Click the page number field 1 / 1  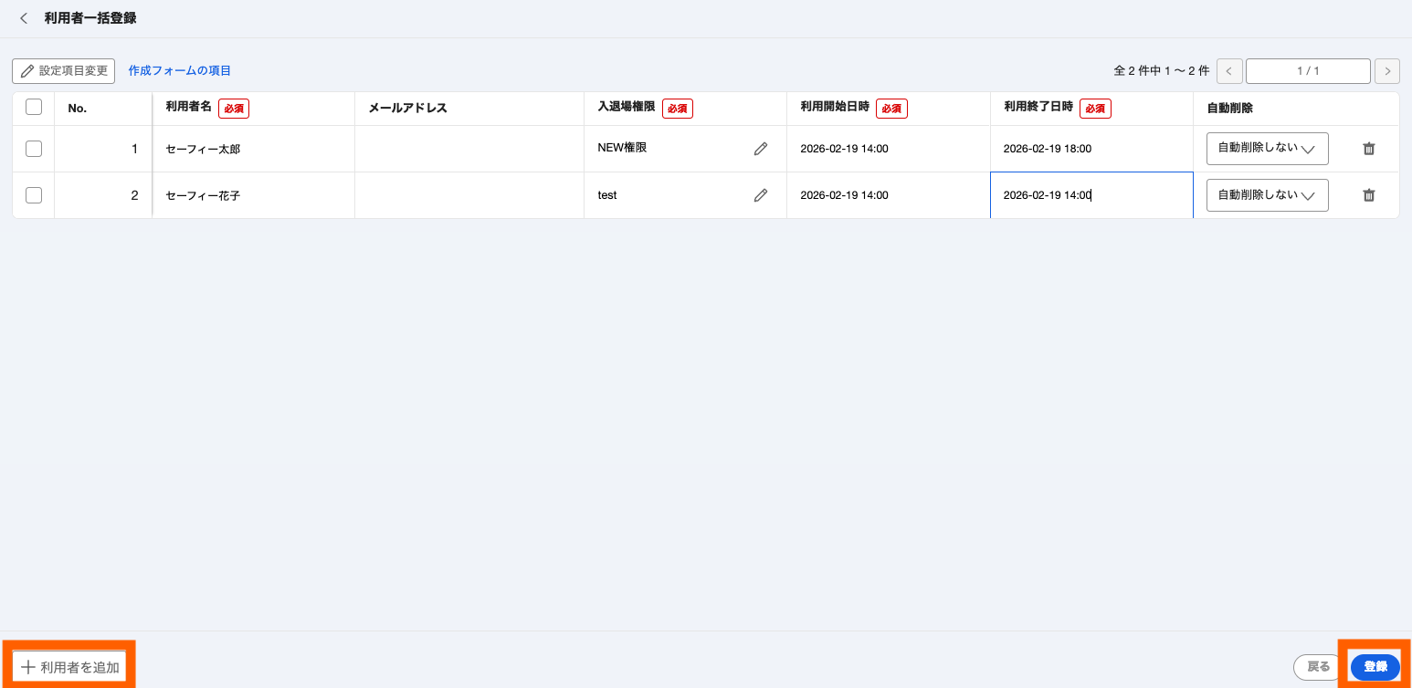pyautogui.click(x=1308, y=71)
